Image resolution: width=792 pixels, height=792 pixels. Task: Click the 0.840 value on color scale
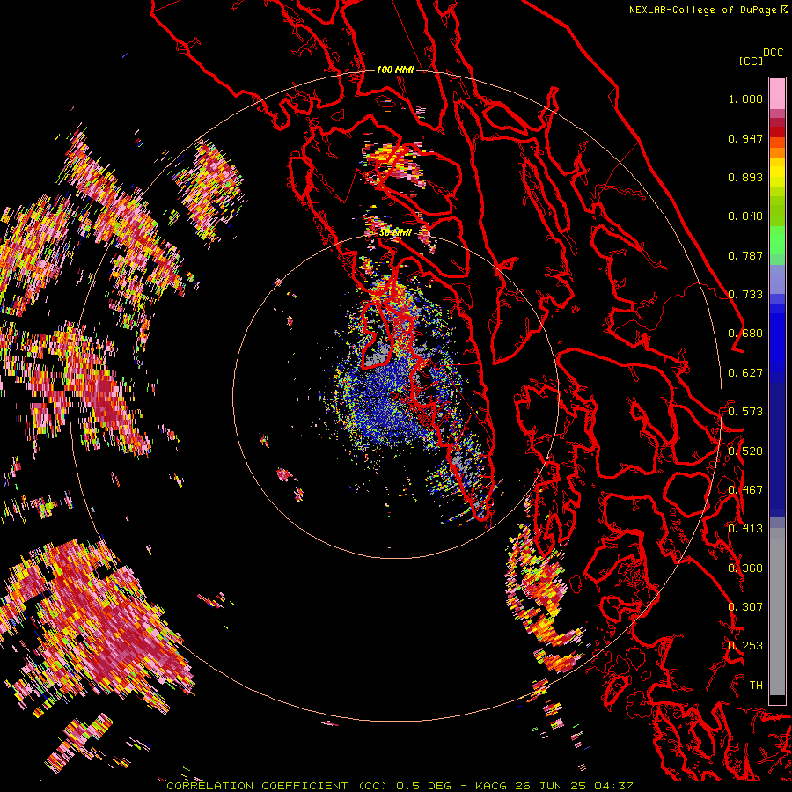tap(745, 216)
